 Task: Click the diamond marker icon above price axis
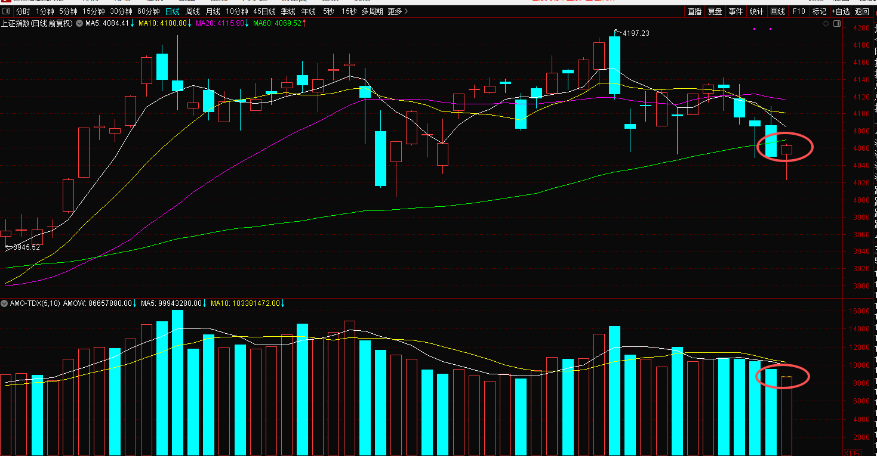coord(826,24)
